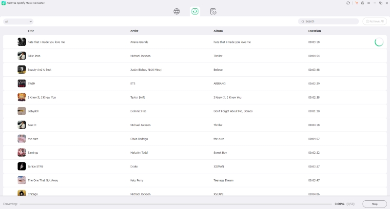Click the Title column header
The height and width of the screenshot is (209, 390).
pos(31,31)
